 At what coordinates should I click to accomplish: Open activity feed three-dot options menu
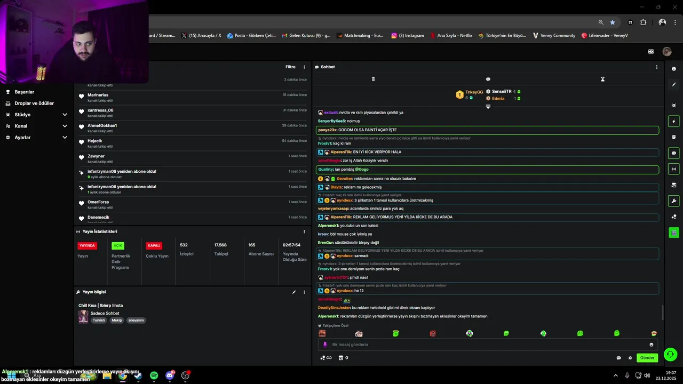tap(304, 67)
